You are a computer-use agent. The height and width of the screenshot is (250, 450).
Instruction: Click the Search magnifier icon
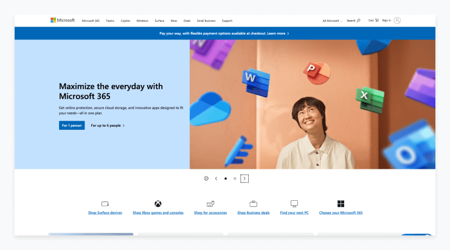[x=358, y=21]
